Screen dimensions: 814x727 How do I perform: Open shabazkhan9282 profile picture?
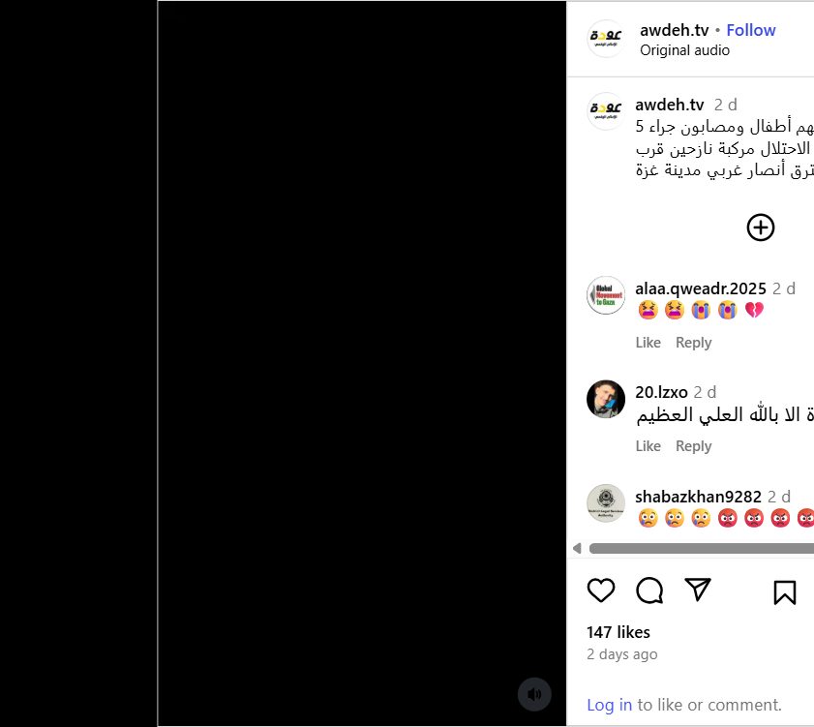(x=606, y=503)
